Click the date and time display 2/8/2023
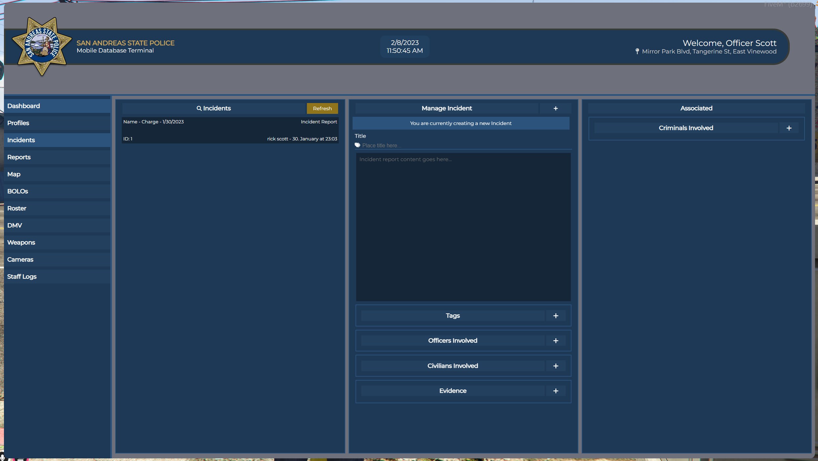The image size is (818, 461). [404, 47]
